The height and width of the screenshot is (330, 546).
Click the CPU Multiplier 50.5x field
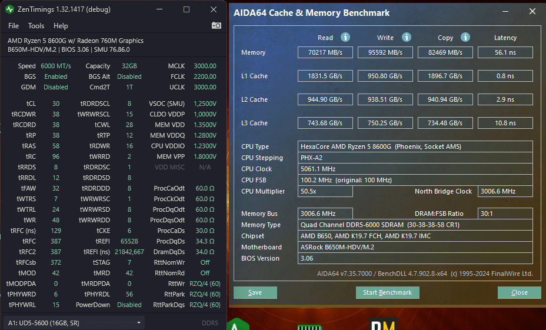click(x=325, y=191)
